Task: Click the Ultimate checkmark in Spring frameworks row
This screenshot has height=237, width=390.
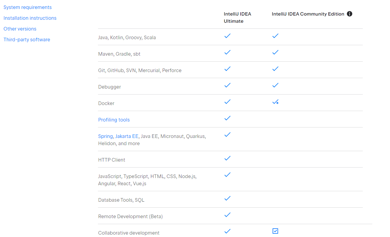Action: click(227, 135)
